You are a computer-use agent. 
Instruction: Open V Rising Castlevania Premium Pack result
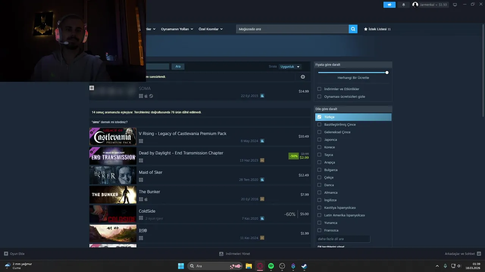200,136
